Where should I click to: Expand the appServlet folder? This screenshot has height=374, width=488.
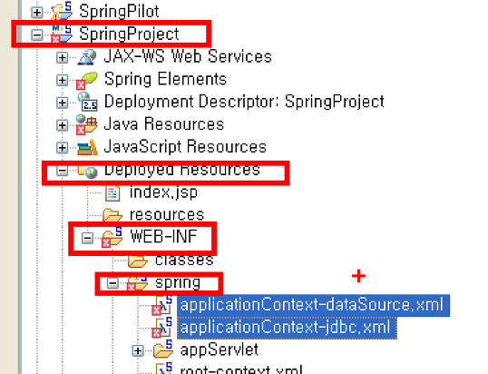(x=138, y=351)
